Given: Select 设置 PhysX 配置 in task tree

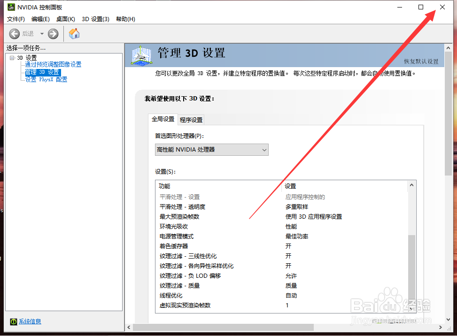Looking at the screenshot, I should (46, 79).
